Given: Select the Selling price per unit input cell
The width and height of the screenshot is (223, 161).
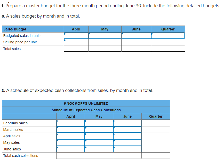Looking at the screenshot, I should 76,42.
